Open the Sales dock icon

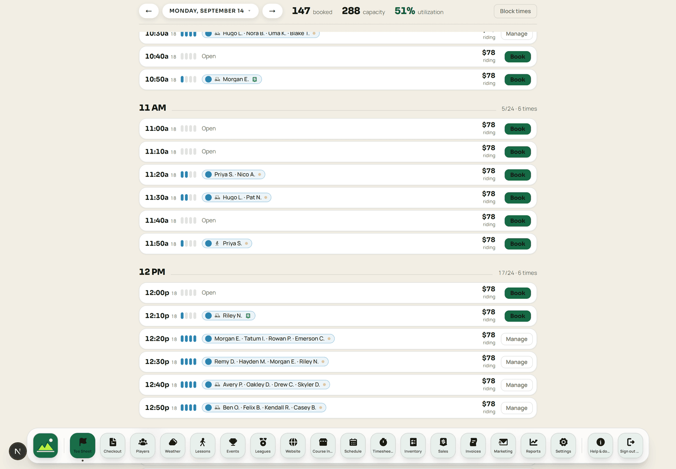pos(443,445)
